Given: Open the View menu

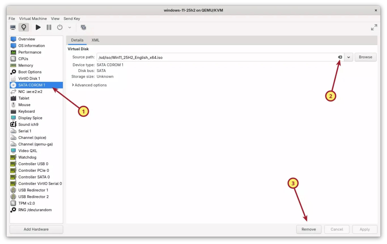Looking at the screenshot, I should point(55,19).
